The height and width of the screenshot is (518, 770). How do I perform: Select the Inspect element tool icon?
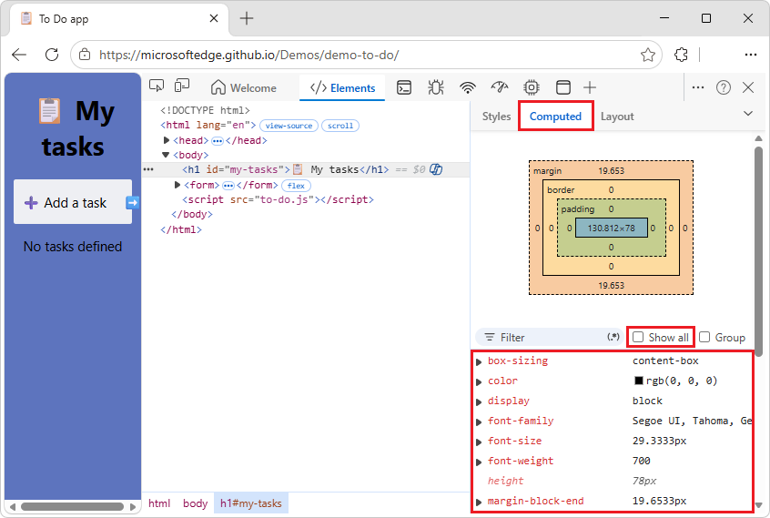[157, 86]
